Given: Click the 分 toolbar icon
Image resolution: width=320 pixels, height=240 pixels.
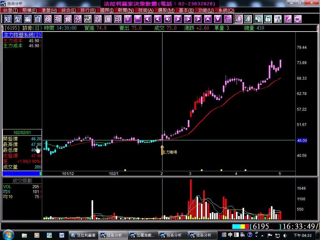Looking at the screenshot, I should 78,19.
